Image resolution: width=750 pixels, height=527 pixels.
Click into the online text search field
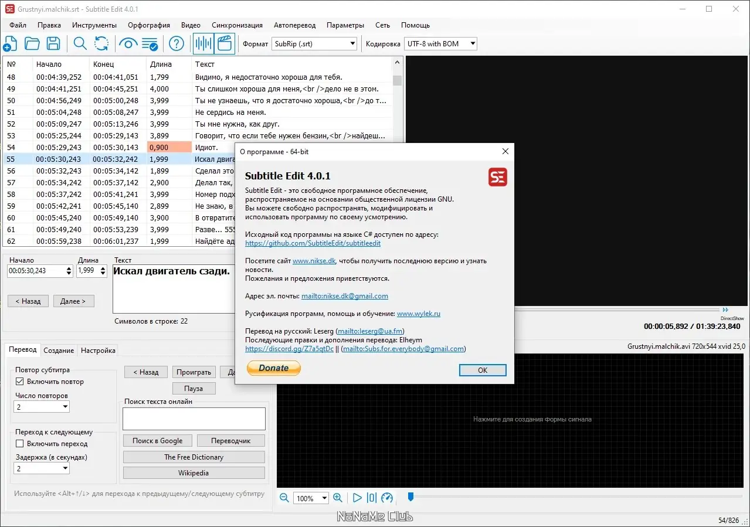pyautogui.click(x=194, y=419)
